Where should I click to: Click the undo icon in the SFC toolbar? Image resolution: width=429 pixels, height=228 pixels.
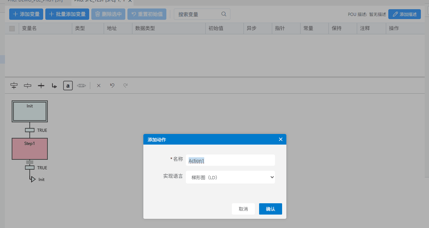coord(112,85)
